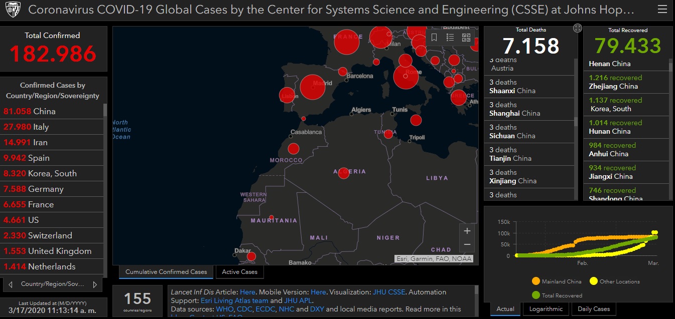Click the confirmed cases list scrollbar
This screenshot has width=675, height=319.
[x=105, y=190]
